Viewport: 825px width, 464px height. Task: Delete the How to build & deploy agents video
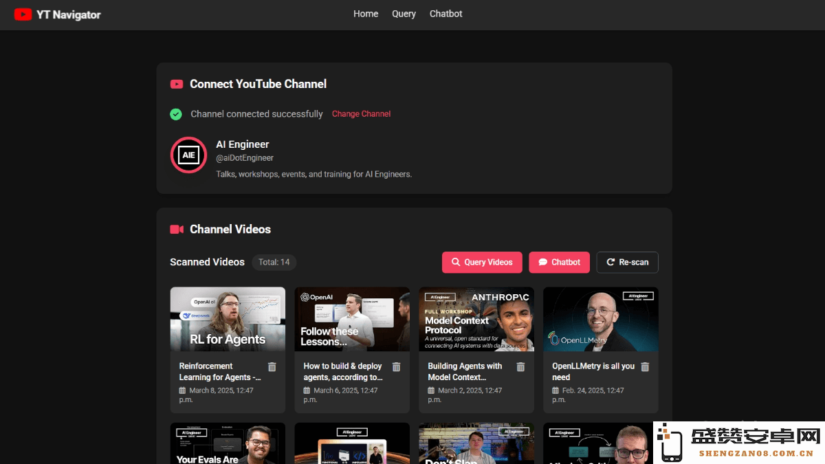click(x=396, y=367)
